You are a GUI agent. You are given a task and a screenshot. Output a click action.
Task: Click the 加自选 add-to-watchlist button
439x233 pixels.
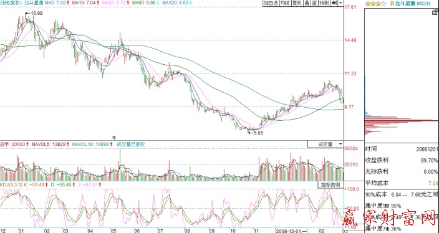[x=271, y=3]
